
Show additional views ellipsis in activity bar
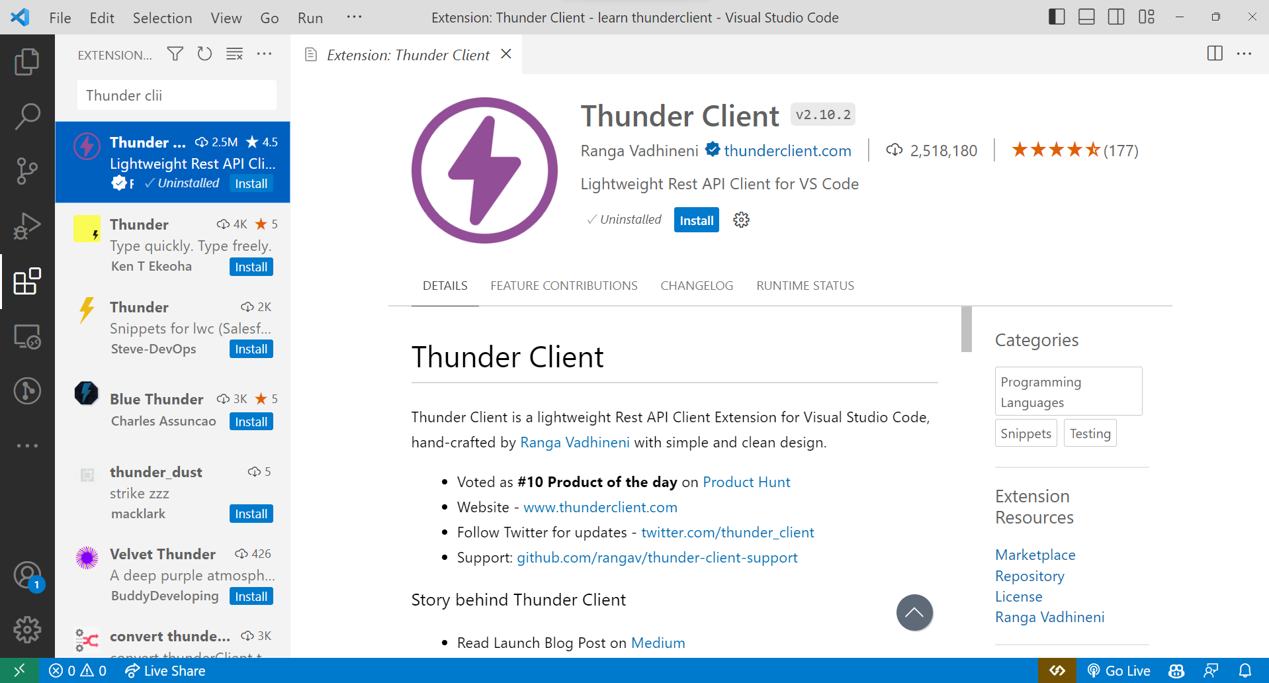[x=27, y=446]
